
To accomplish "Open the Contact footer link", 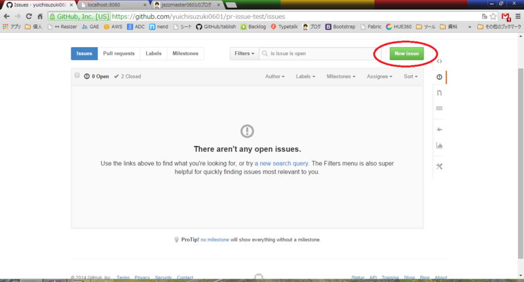I will click(x=185, y=277).
